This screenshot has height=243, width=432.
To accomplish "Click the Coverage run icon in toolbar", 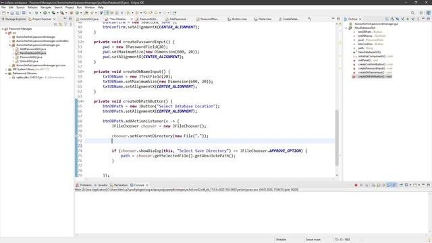I will [x=53, y=13].
